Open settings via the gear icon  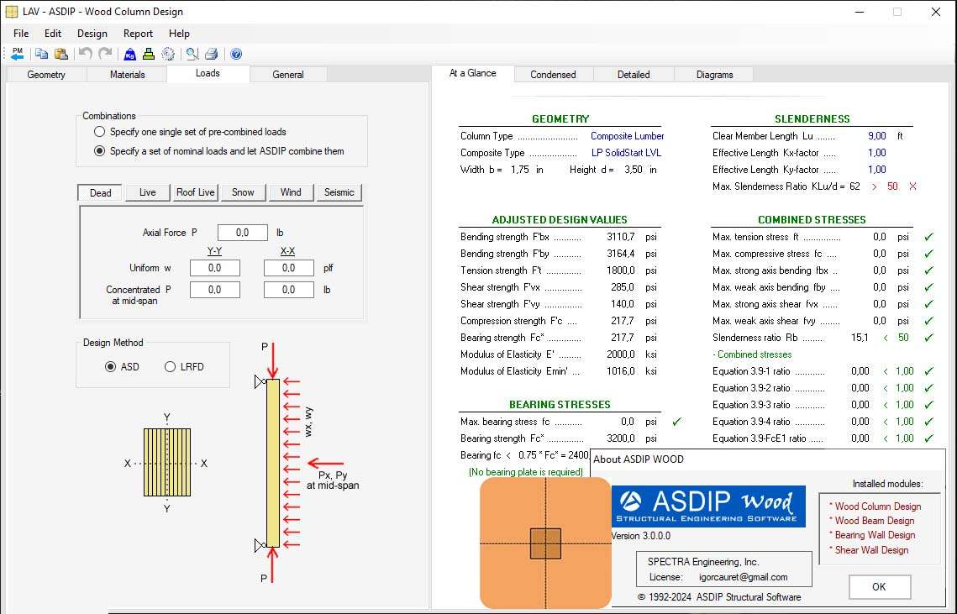click(168, 54)
